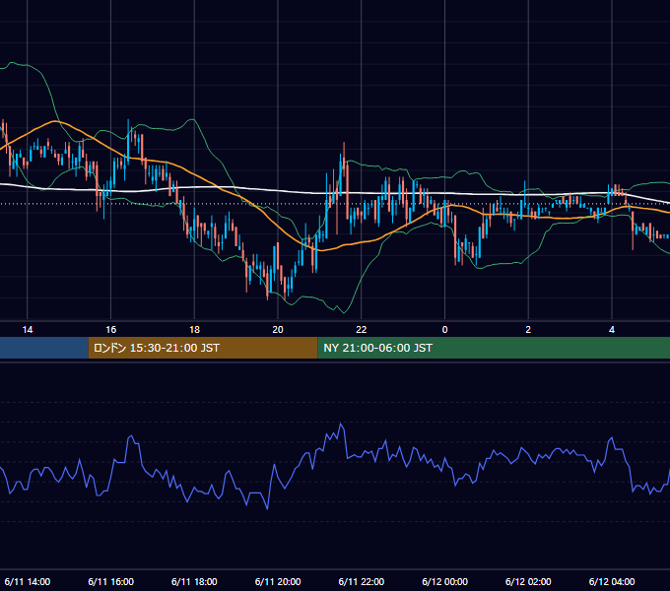This screenshot has width=670, height=591.
Task: Click the NY 21:00-06:00 JST session bar
Action: (x=494, y=348)
